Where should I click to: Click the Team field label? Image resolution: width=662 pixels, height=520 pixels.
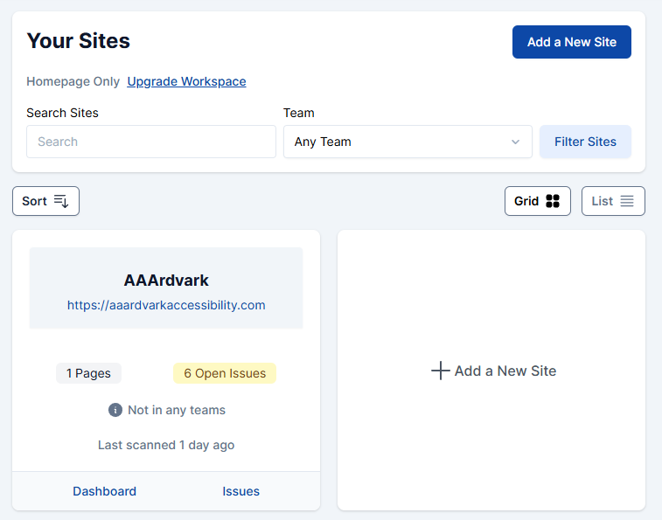[x=299, y=113]
